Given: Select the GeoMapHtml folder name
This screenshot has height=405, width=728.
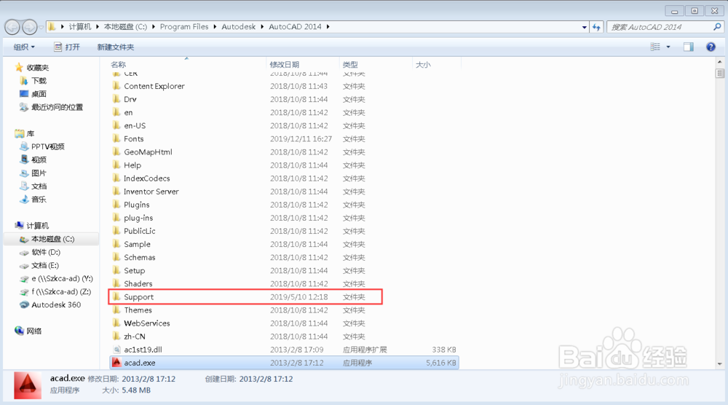Looking at the screenshot, I should click(x=148, y=152).
